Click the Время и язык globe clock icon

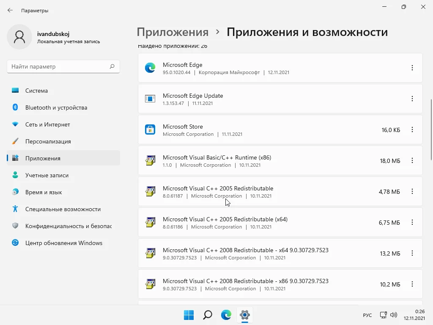[15, 192]
